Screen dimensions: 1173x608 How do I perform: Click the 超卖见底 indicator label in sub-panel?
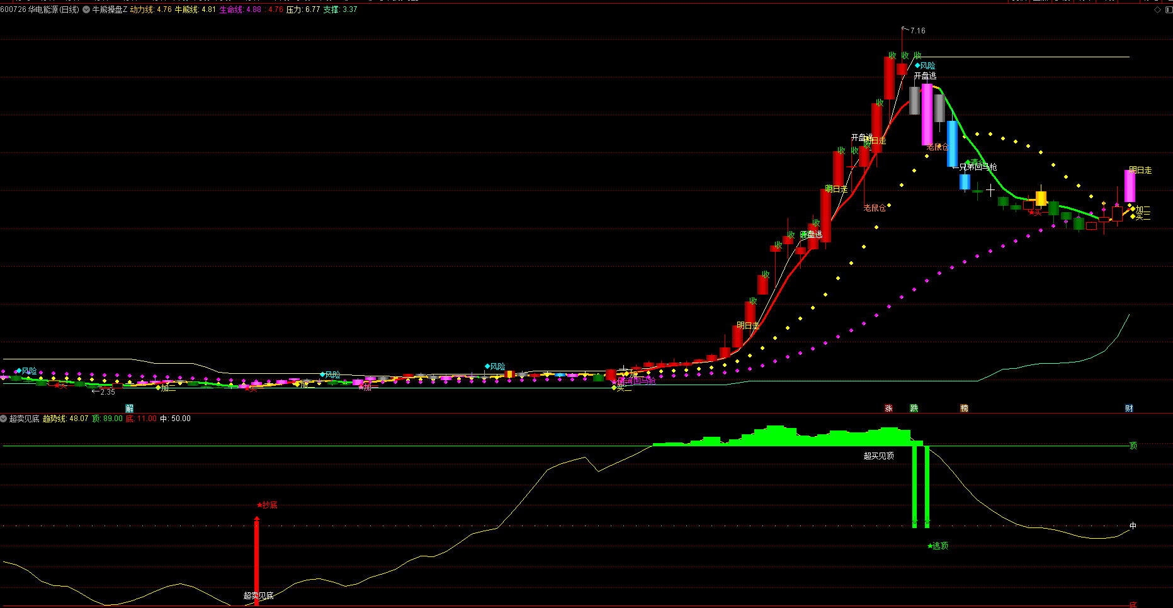pyautogui.click(x=25, y=419)
